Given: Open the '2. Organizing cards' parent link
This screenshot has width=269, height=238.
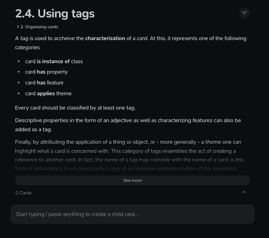Looking at the screenshot, I should pos(39,27).
